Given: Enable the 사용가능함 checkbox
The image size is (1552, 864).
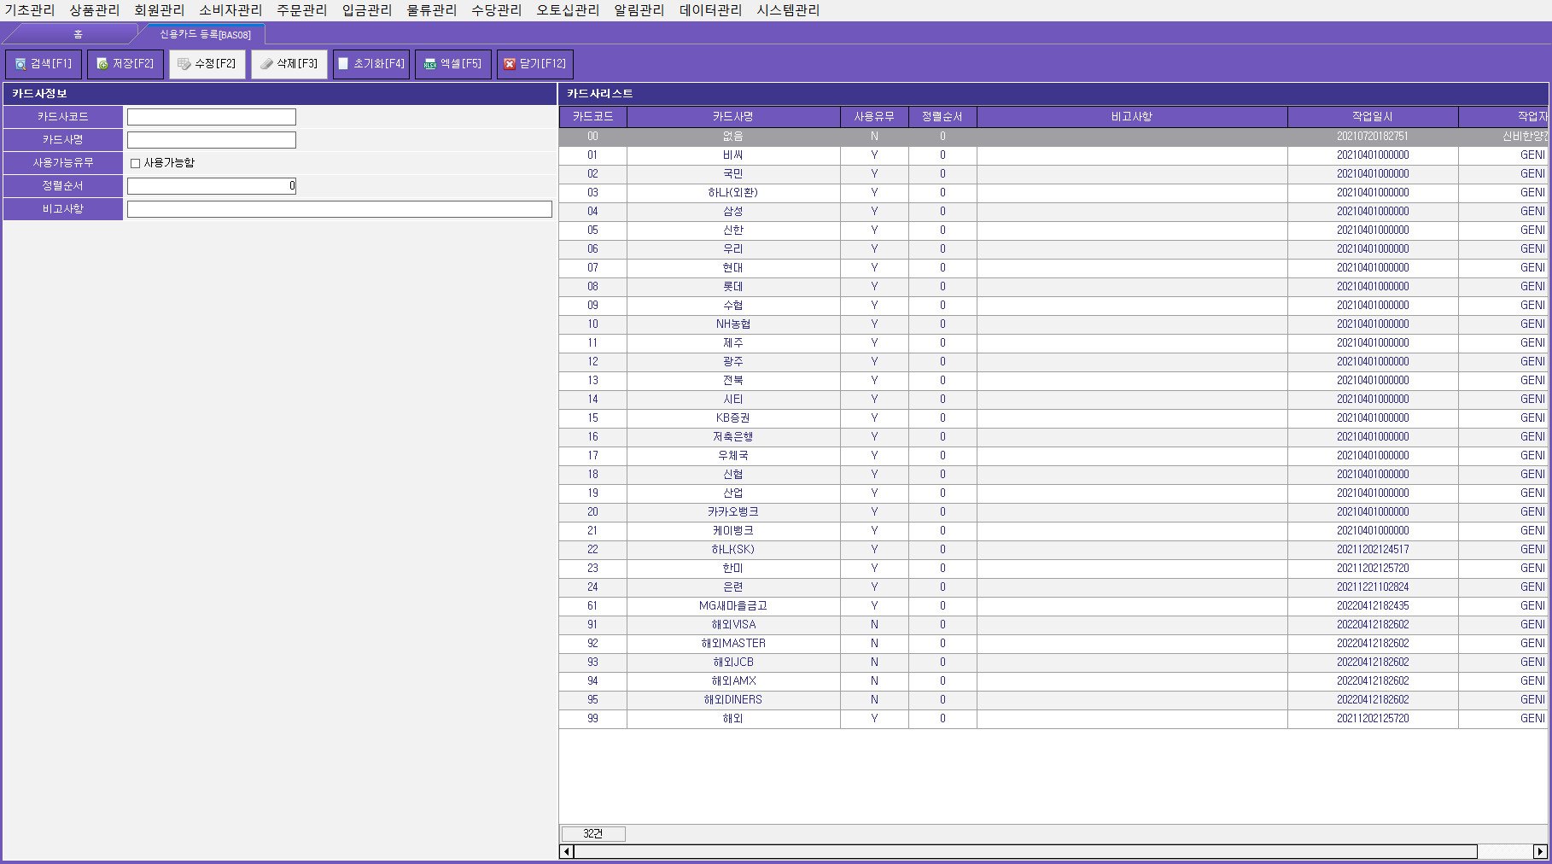Looking at the screenshot, I should coord(135,163).
